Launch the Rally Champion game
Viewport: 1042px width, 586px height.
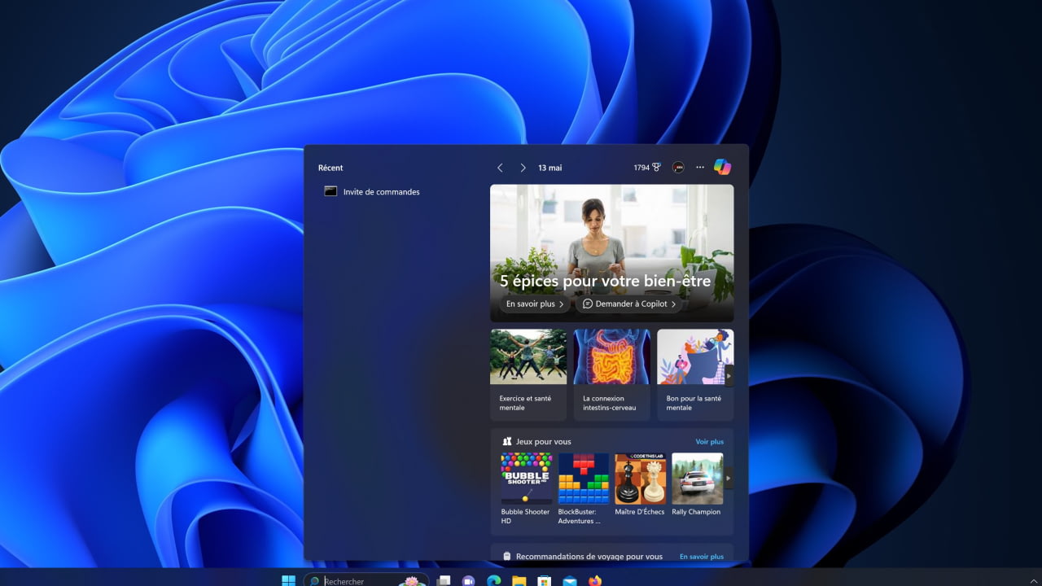tap(697, 484)
